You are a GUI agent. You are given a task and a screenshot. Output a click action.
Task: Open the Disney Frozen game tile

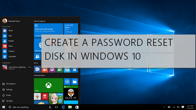[56, 98]
